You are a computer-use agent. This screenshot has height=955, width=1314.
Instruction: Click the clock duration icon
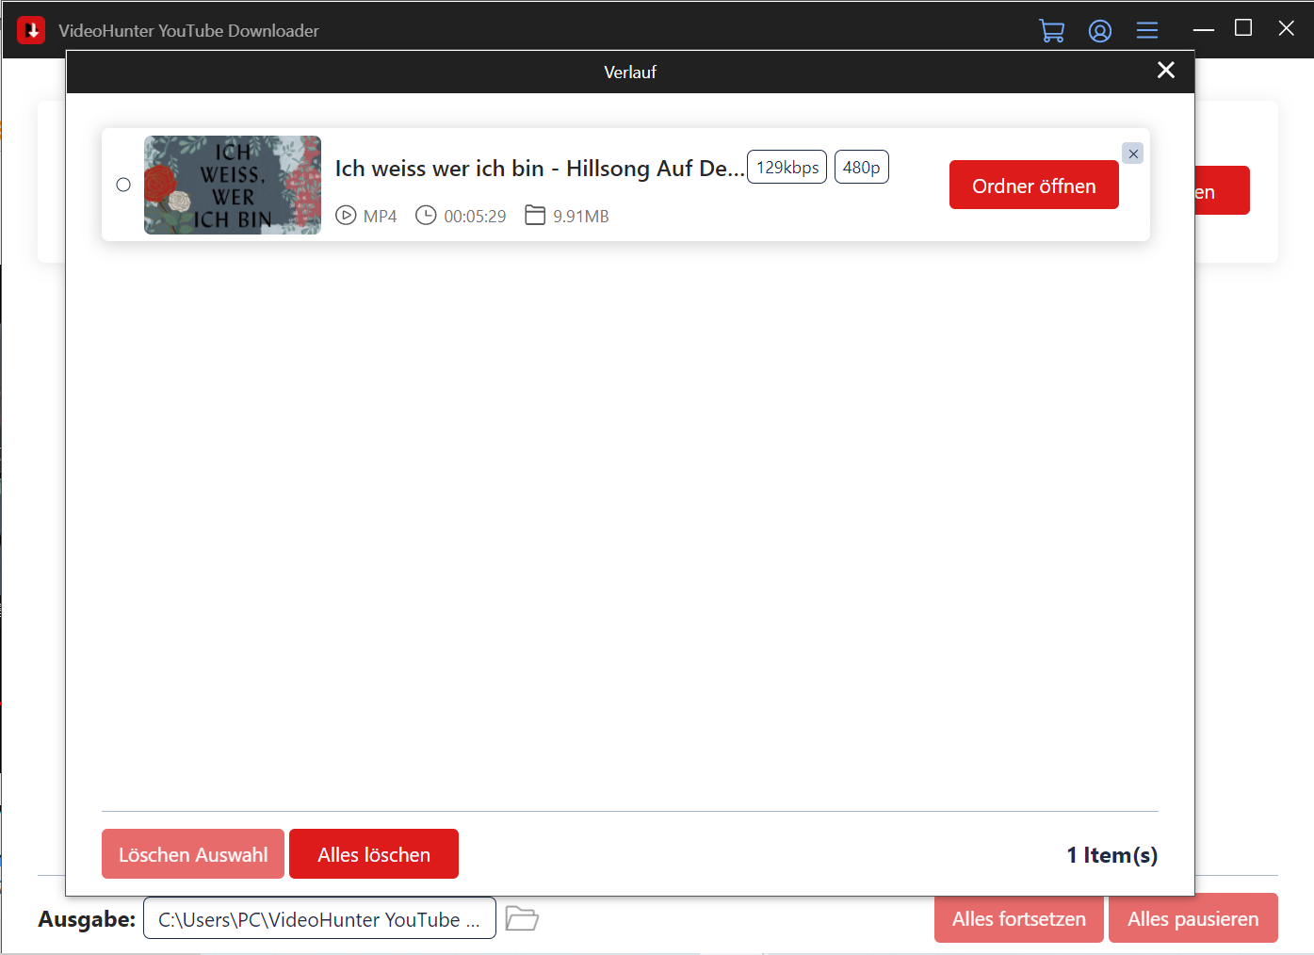pyautogui.click(x=426, y=216)
